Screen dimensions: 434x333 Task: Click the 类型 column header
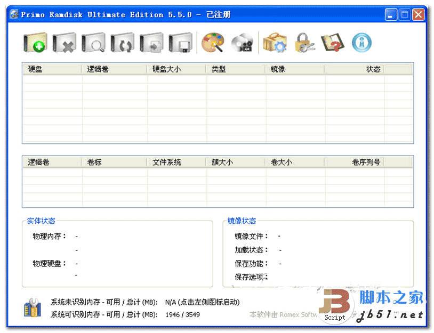(x=236, y=69)
